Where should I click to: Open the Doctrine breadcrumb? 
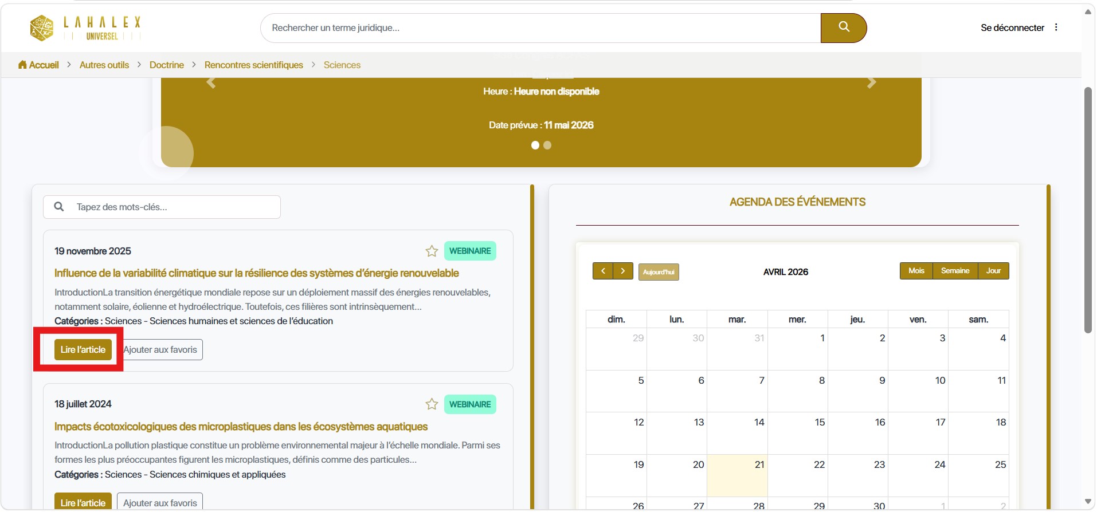167,65
